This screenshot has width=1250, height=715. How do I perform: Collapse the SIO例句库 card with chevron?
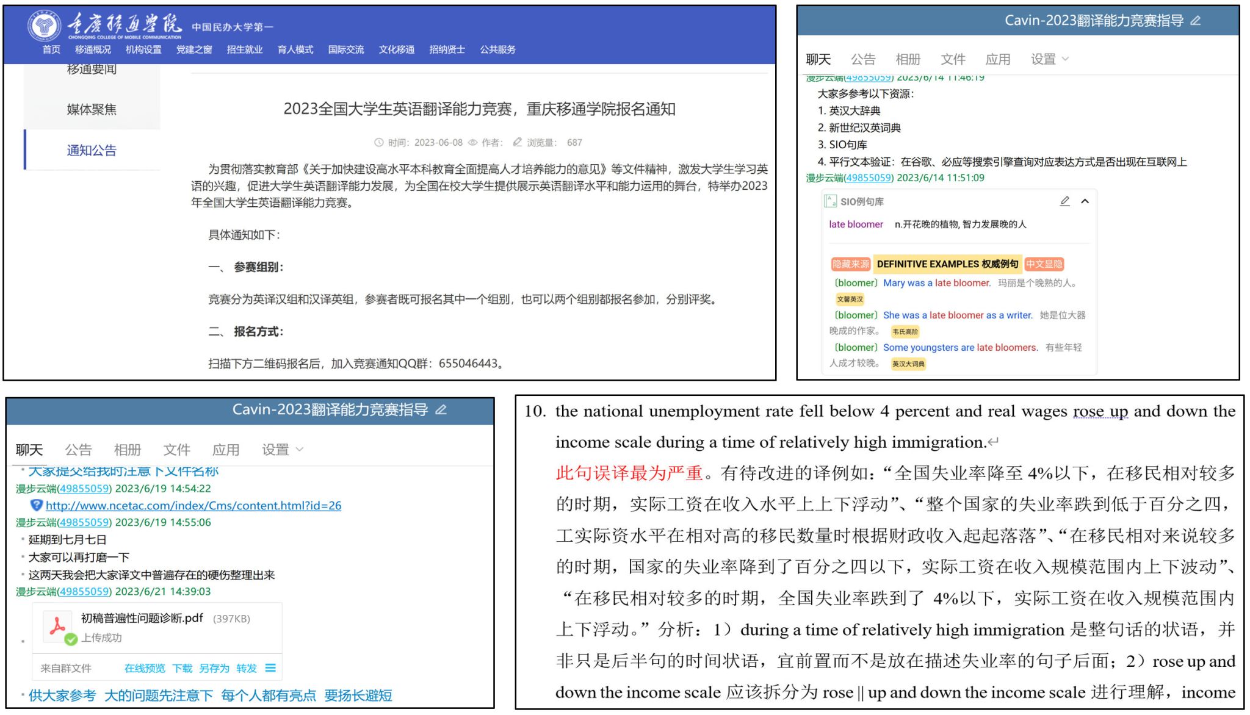coord(1085,201)
